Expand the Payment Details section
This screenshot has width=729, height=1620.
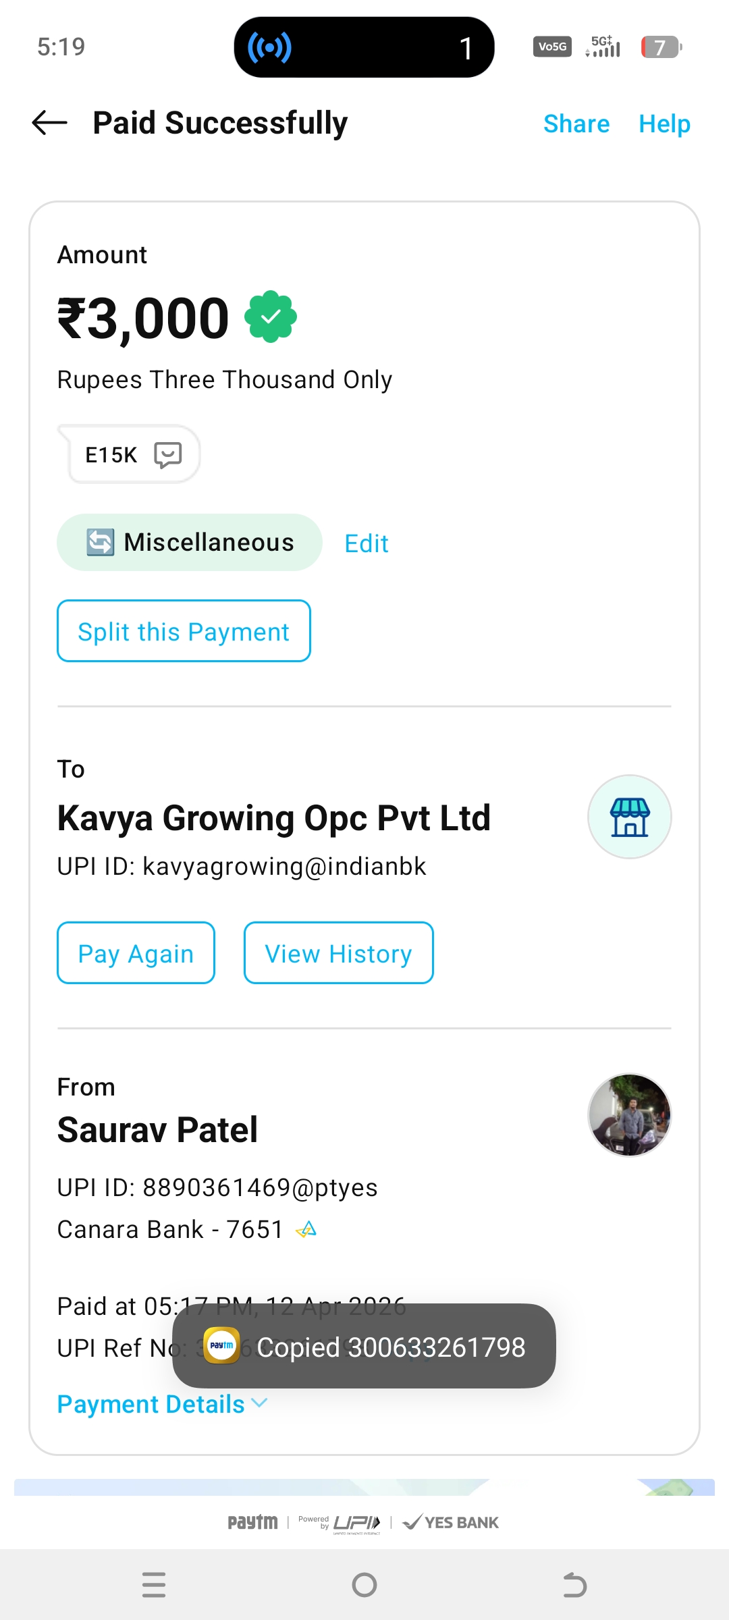pos(162,1405)
